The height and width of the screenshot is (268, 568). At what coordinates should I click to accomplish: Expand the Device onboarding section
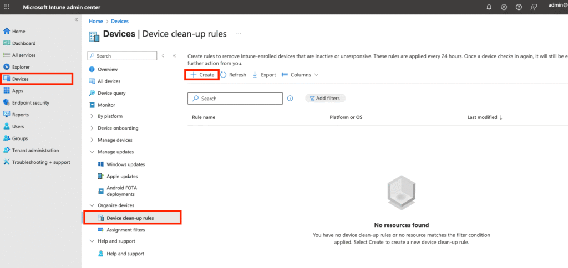[x=92, y=128]
